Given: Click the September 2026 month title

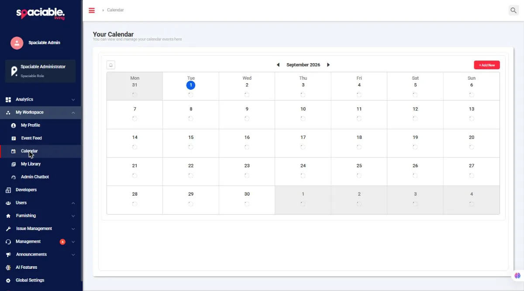Looking at the screenshot, I should click(303, 65).
